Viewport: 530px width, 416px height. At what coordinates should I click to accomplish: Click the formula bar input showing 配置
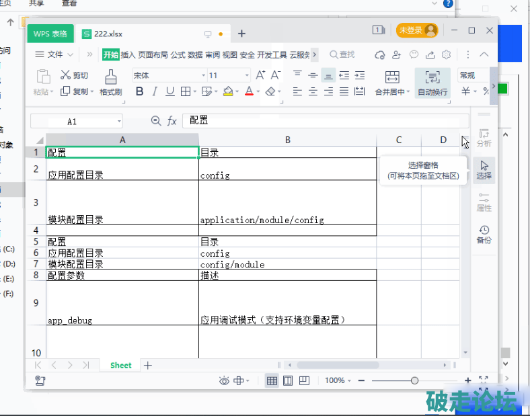pos(323,121)
